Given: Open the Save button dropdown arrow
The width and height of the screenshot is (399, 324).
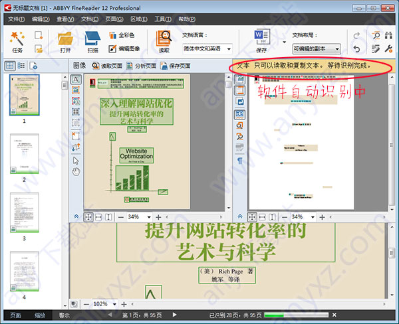Looking at the screenshot, I should [x=284, y=42].
